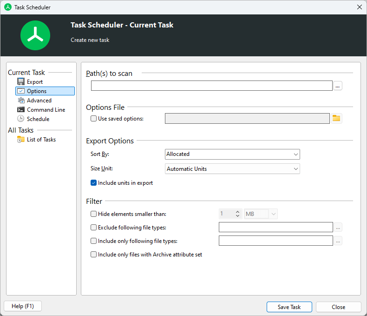The height and width of the screenshot is (316, 367).
Task: Click in Exclude following file types field
Action: click(x=275, y=228)
